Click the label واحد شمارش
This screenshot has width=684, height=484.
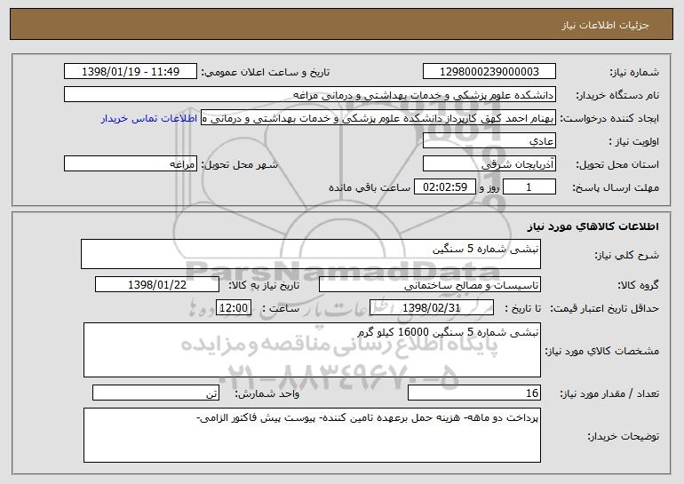pos(267,393)
